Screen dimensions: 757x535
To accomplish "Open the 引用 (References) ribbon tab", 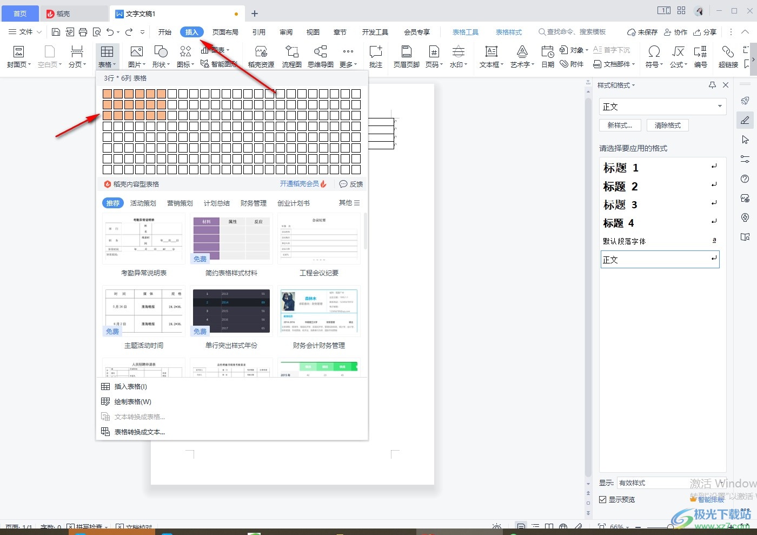I will click(x=259, y=32).
